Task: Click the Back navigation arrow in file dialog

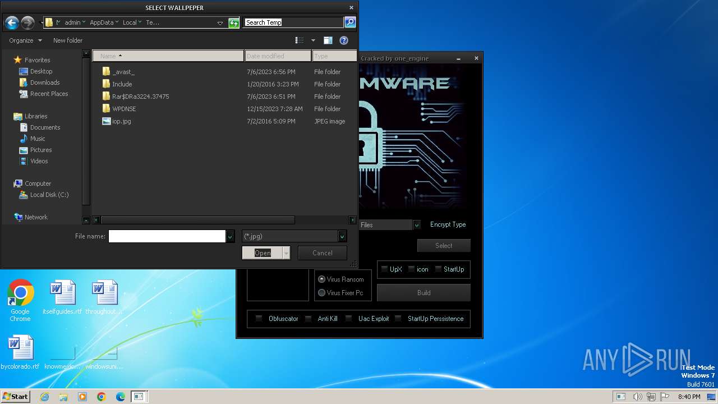Action: pyautogui.click(x=12, y=23)
